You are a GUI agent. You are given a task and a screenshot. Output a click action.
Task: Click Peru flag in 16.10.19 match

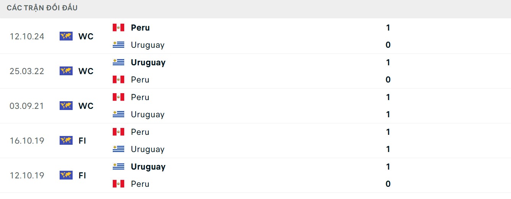click(x=118, y=132)
